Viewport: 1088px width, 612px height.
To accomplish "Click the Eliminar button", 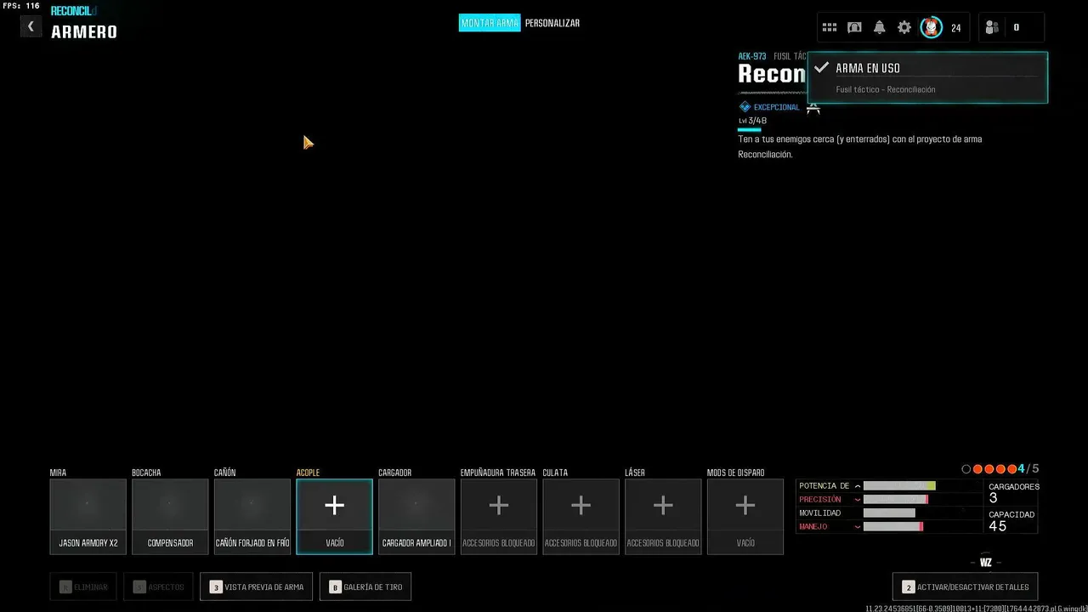I will coord(83,586).
